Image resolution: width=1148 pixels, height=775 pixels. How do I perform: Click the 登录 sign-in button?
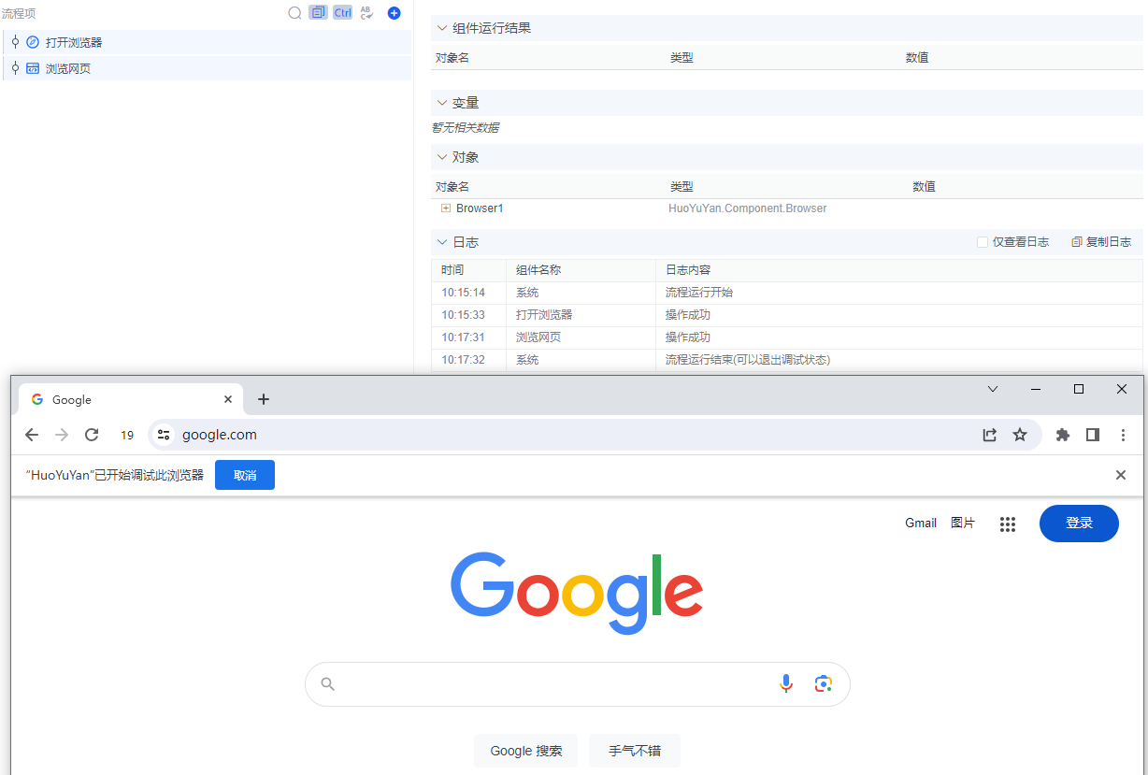coord(1078,524)
